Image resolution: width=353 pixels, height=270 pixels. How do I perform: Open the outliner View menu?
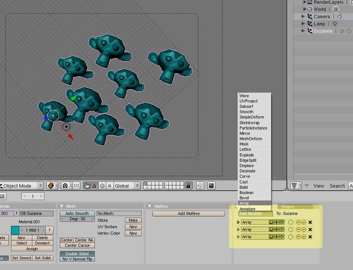[x=319, y=186]
